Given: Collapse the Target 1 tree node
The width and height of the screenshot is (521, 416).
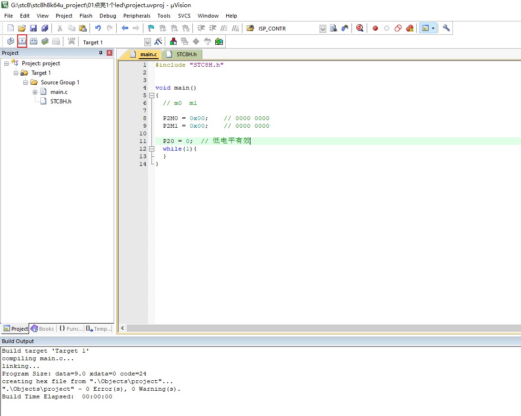Looking at the screenshot, I should pos(16,73).
